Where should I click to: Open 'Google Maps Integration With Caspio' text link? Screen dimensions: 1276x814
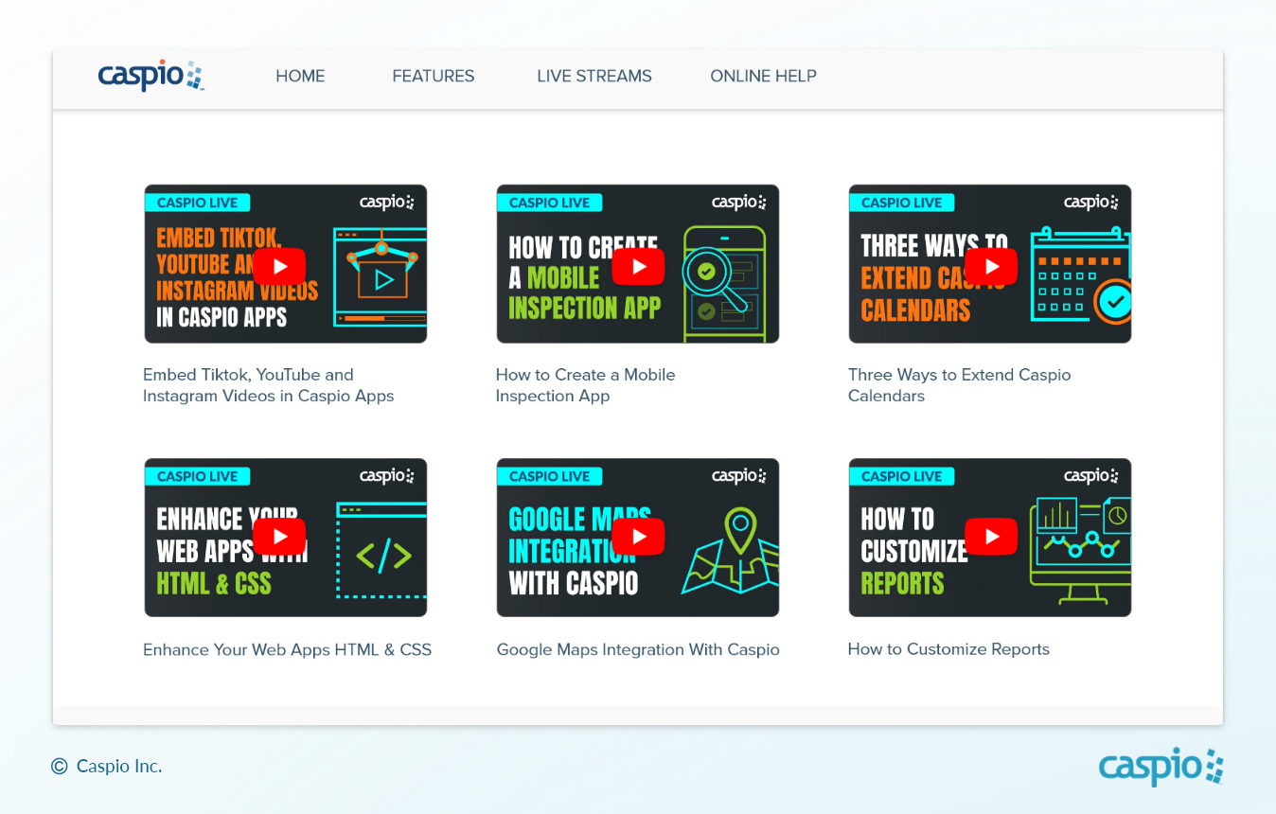point(638,649)
